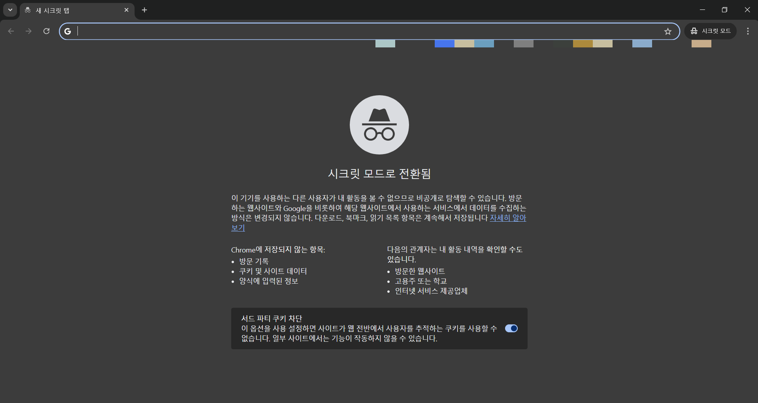Go forward with the forward arrow
The height and width of the screenshot is (403, 758).
[x=28, y=31]
